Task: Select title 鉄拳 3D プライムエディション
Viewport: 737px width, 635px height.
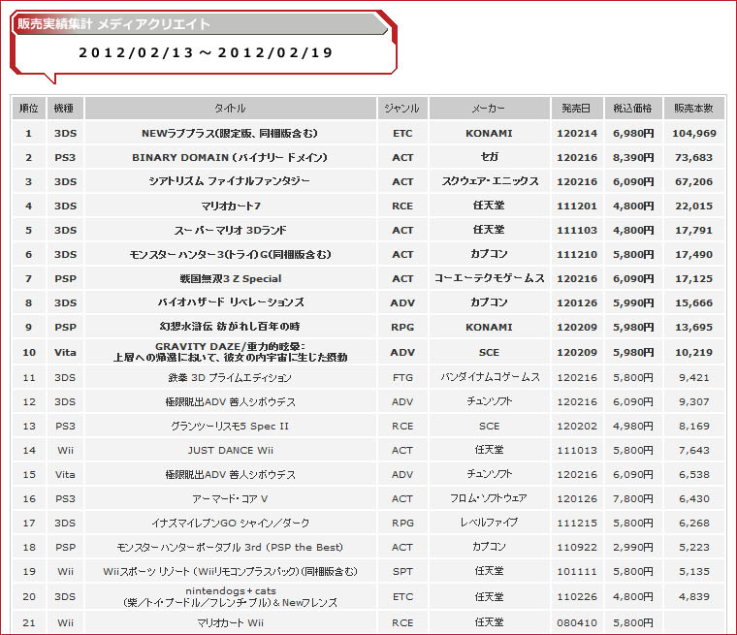Action: point(231,377)
